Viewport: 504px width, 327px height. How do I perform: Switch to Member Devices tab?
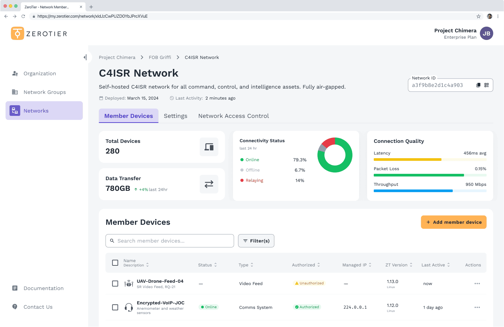(x=129, y=116)
